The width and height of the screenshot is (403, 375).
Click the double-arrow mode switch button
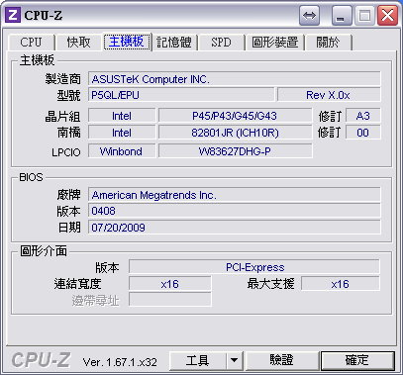(309, 16)
